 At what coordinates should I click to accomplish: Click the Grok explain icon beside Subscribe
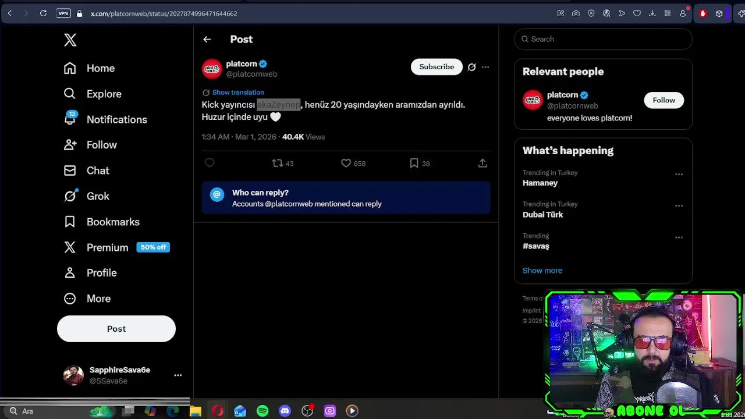pos(472,67)
